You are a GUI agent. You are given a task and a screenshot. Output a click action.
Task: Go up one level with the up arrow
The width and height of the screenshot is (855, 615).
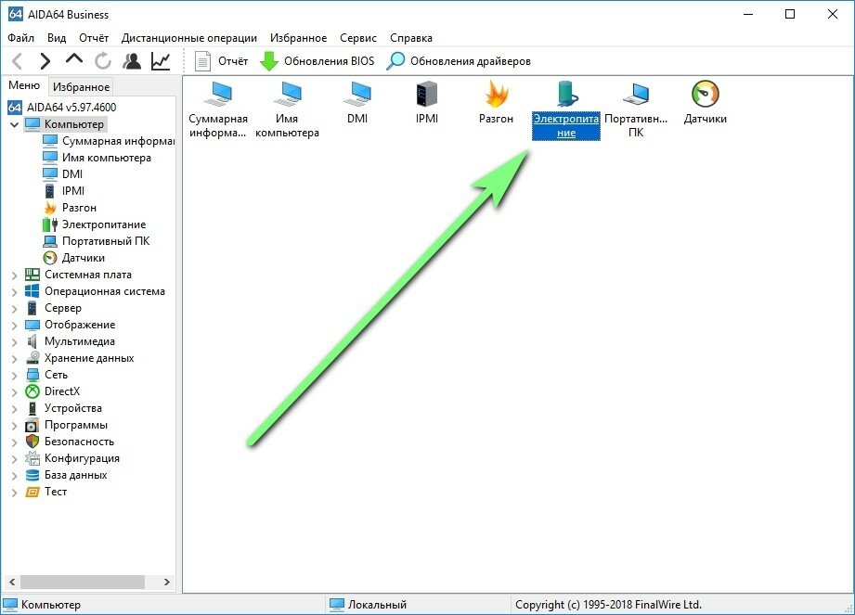tap(74, 58)
